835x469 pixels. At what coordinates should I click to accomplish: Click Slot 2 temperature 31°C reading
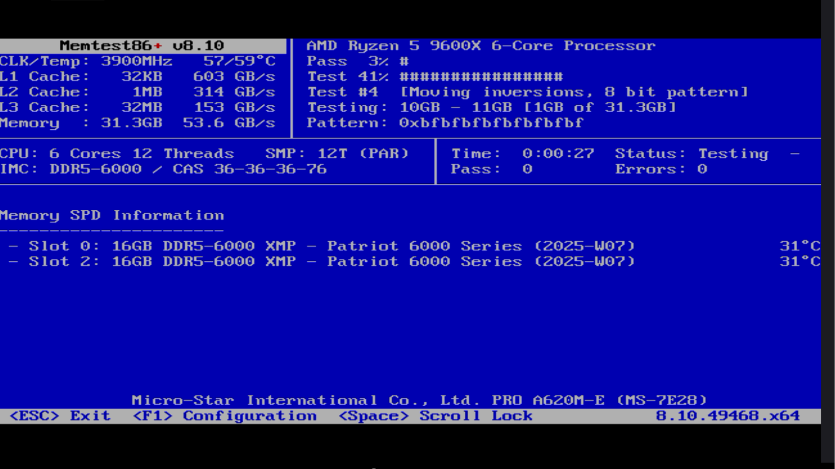tap(800, 261)
